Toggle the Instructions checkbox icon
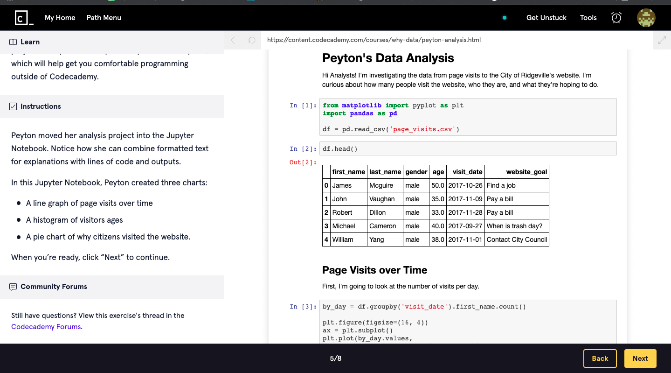 [x=13, y=106]
